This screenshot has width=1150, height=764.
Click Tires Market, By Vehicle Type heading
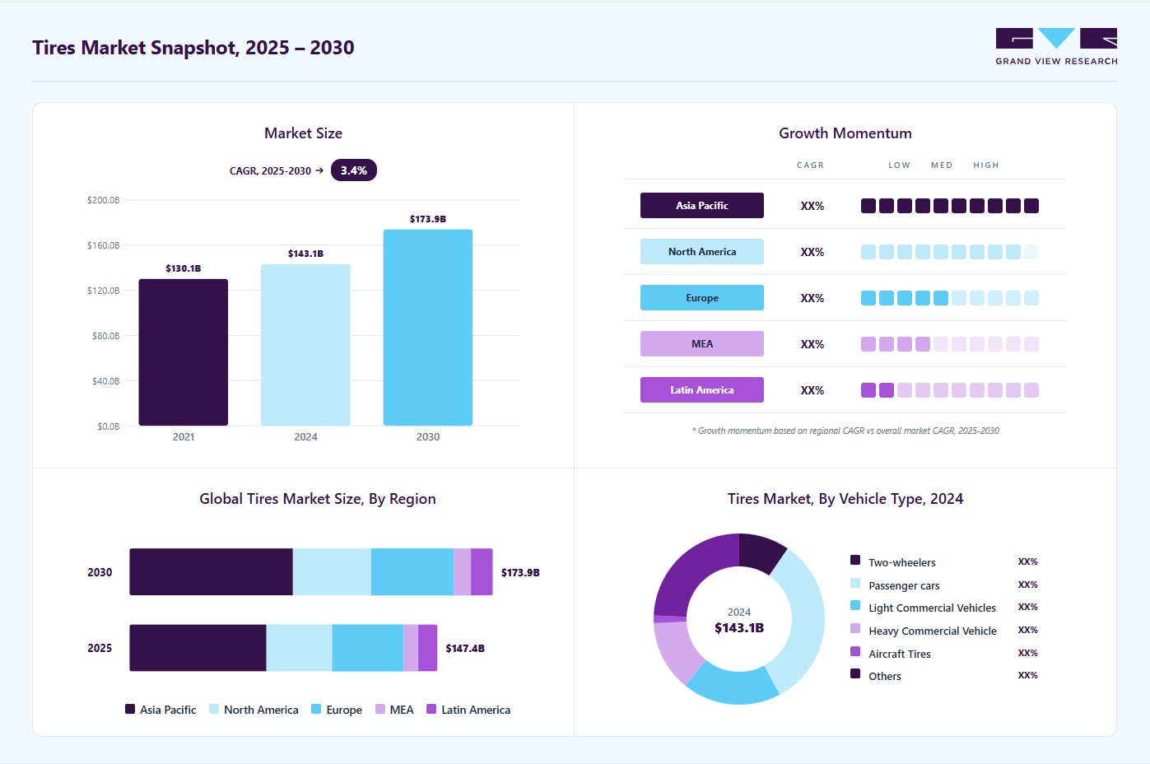(845, 499)
